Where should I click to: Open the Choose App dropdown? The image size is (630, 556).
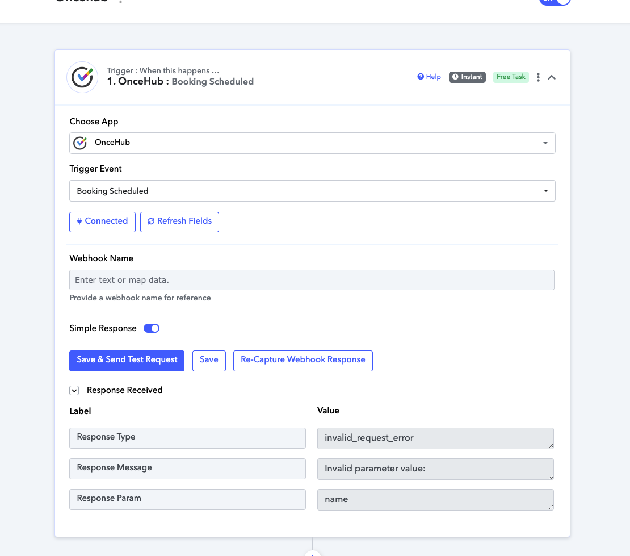312,143
